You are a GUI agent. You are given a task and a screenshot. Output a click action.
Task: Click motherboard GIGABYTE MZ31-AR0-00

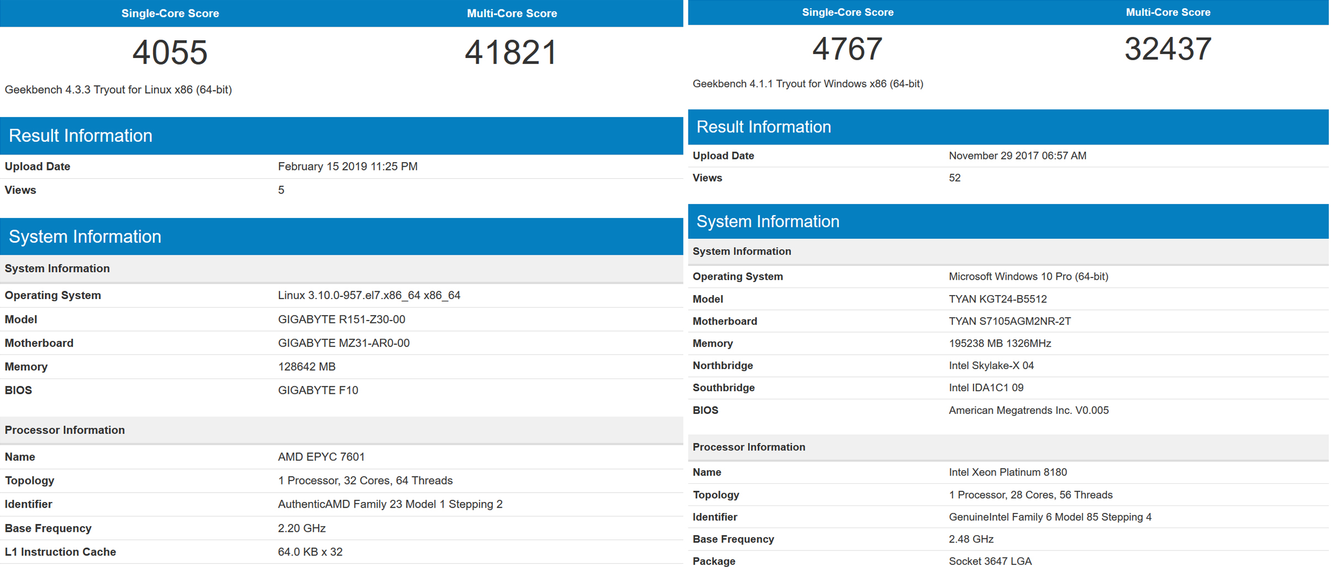[344, 343]
